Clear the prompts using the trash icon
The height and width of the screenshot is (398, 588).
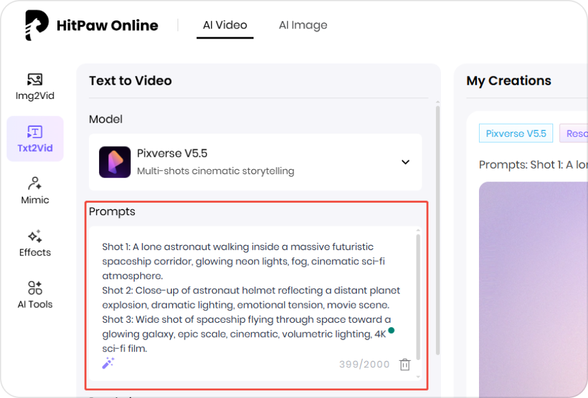[405, 364]
